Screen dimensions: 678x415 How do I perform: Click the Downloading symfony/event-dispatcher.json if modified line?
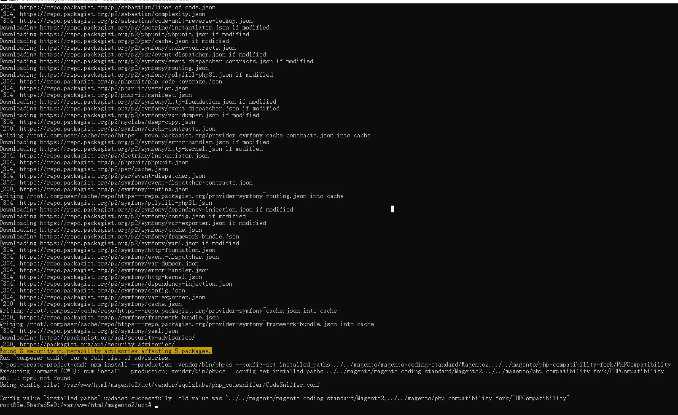pos(140,108)
